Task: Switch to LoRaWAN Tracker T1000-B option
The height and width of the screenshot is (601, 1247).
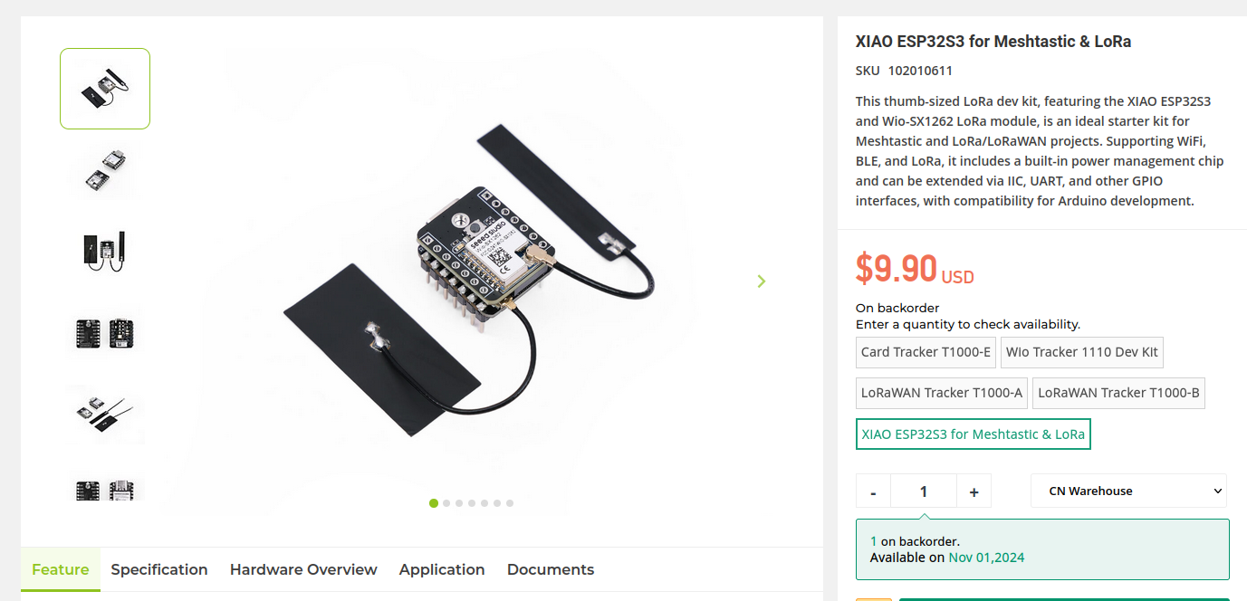Action: coord(1118,393)
